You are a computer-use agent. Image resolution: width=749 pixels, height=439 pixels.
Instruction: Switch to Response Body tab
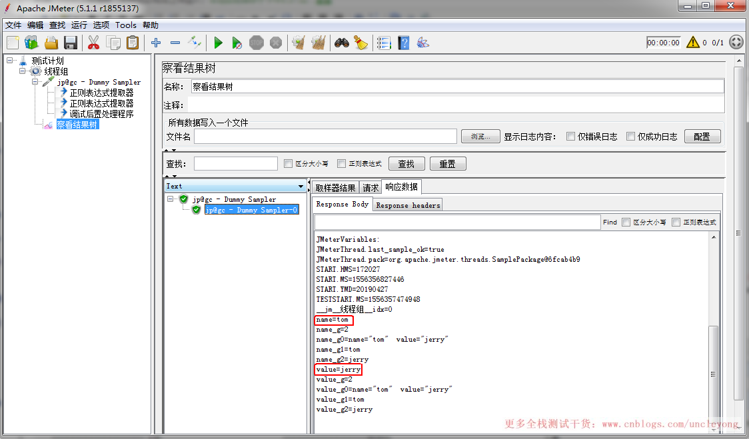coord(342,204)
